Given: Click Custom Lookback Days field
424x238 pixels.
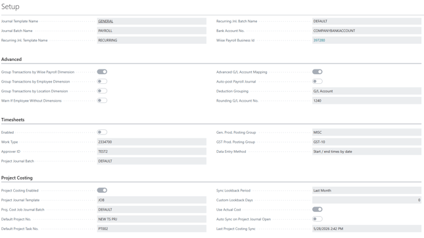Looking at the screenshot, I should (367, 200).
